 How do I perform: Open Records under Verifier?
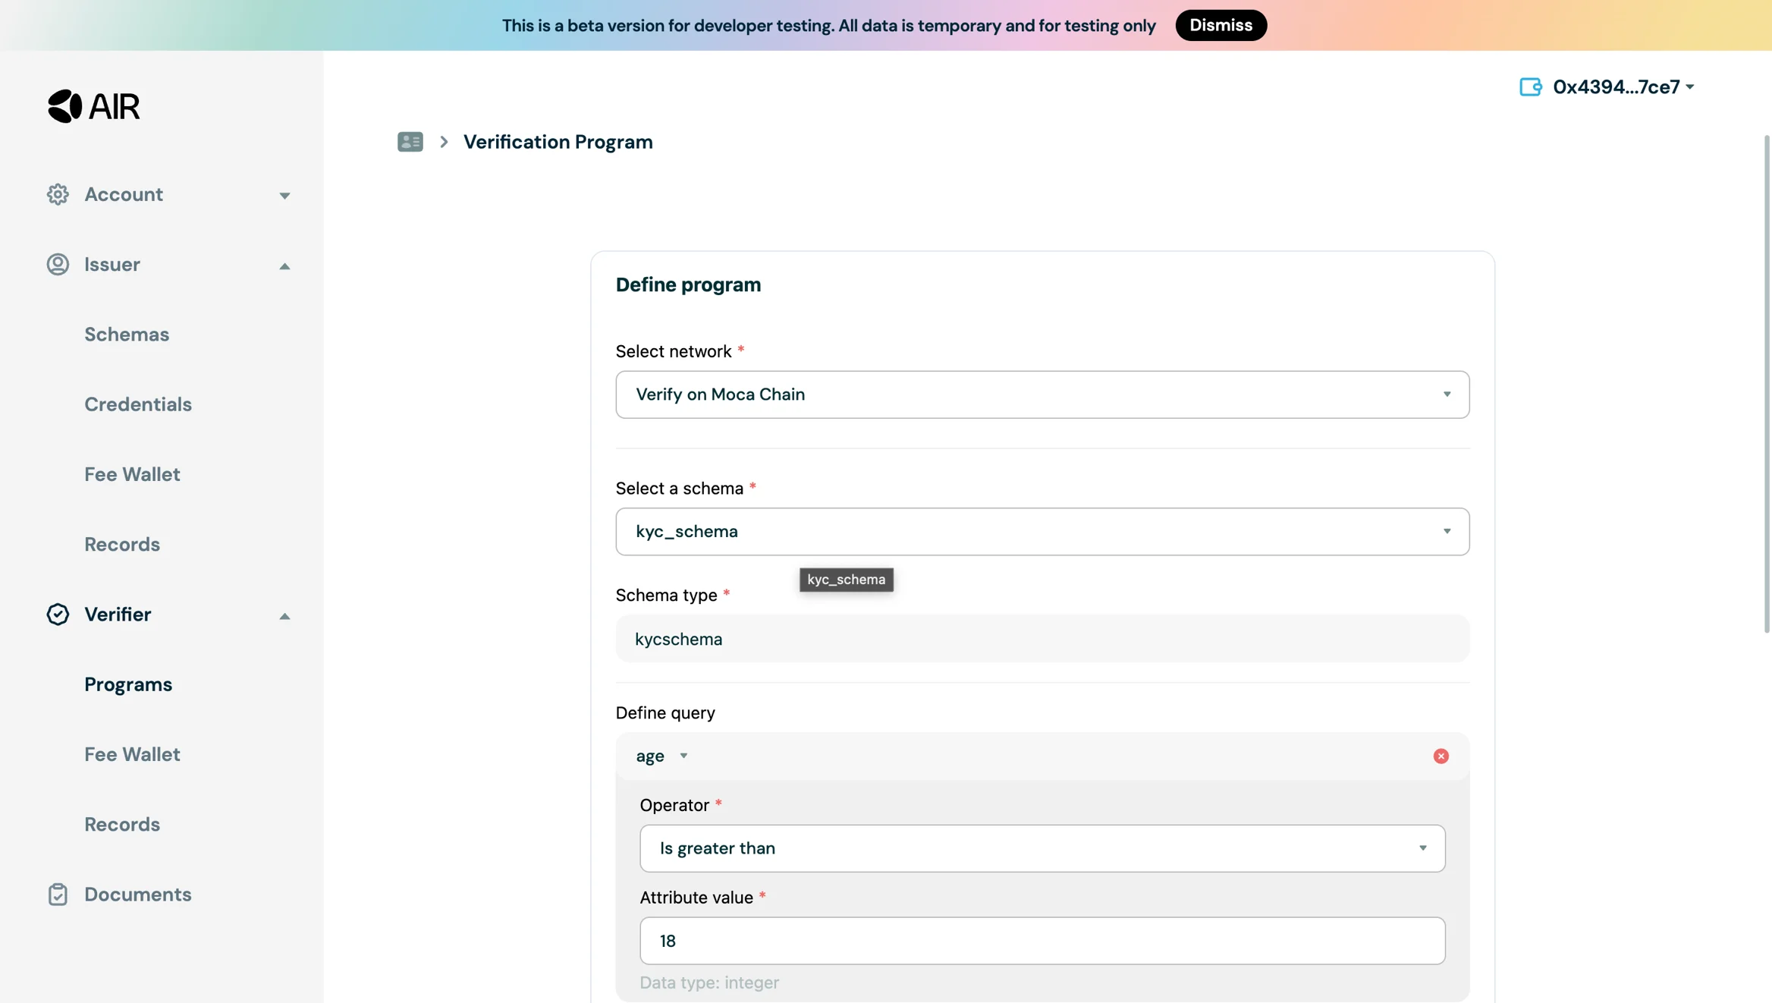click(122, 825)
